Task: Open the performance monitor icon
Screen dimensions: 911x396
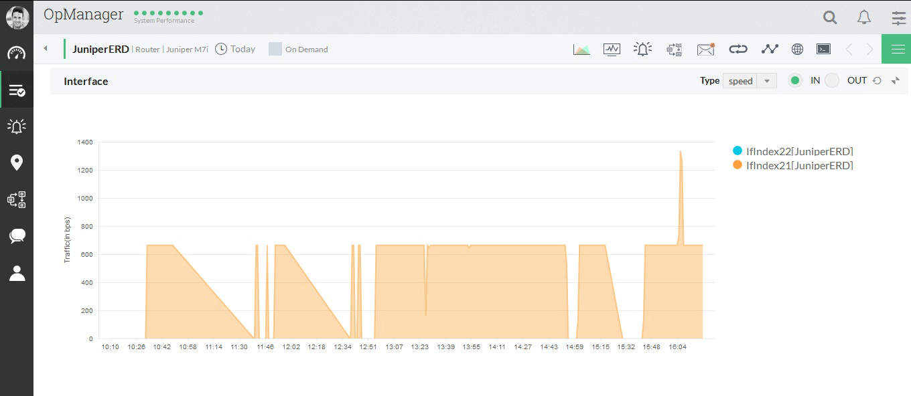Action: point(612,49)
